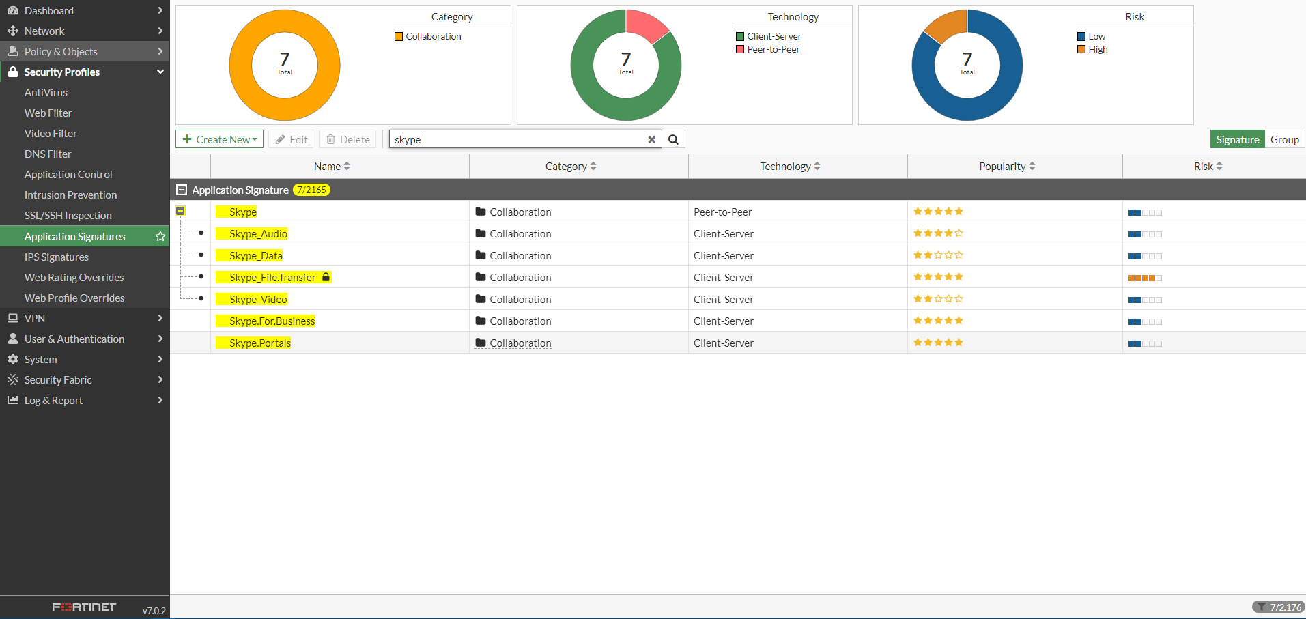Toggle to Signature view

click(1237, 139)
